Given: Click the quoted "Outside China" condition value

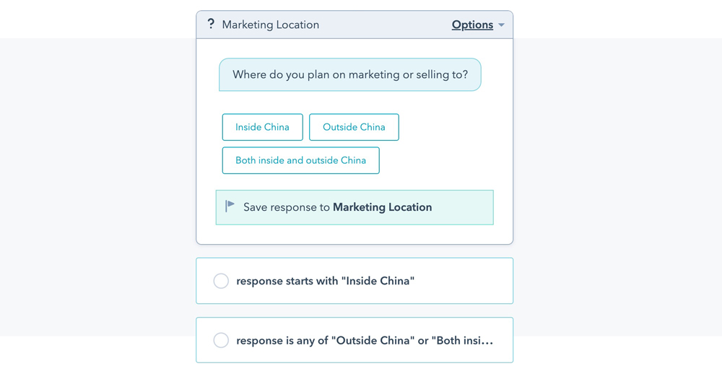Looking at the screenshot, I should coord(373,340).
